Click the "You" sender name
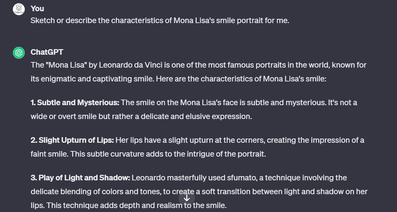The image size is (397, 212). point(37,8)
